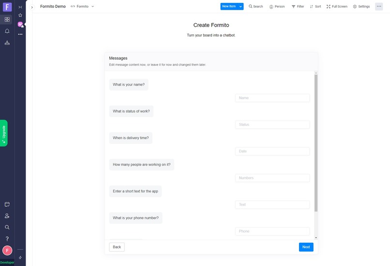
Task: Open the inbox tray icon
Action: pyautogui.click(x=7, y=43)
